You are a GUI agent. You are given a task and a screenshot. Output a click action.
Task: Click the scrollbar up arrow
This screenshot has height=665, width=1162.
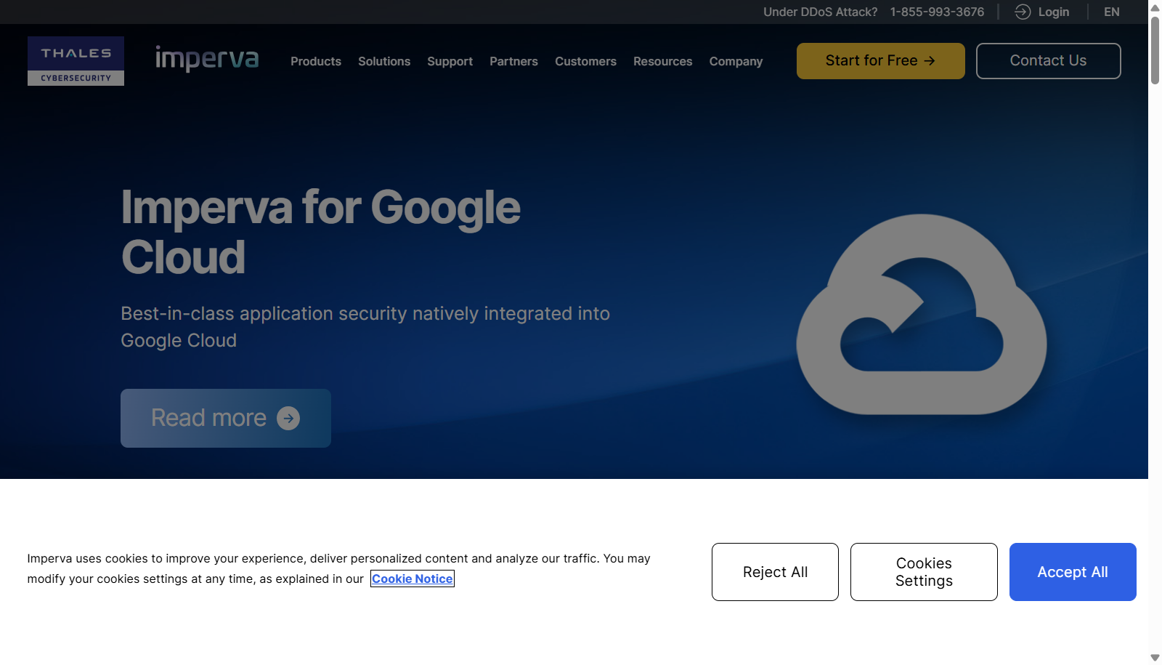1155,7
